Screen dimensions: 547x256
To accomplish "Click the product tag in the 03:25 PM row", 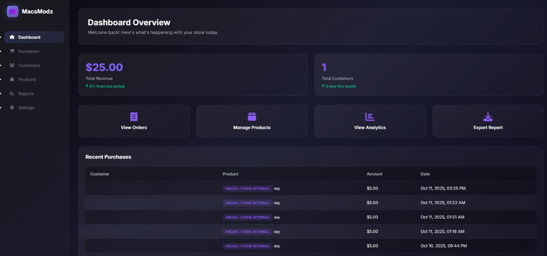I will coord(247,189).
